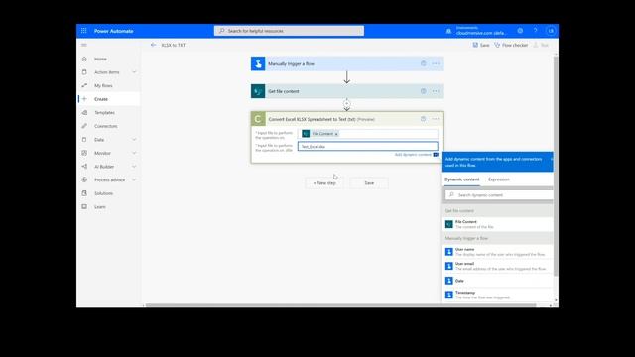Screen dimensions: 635x357
Task: Open help for Get file content
Action: 424,91
